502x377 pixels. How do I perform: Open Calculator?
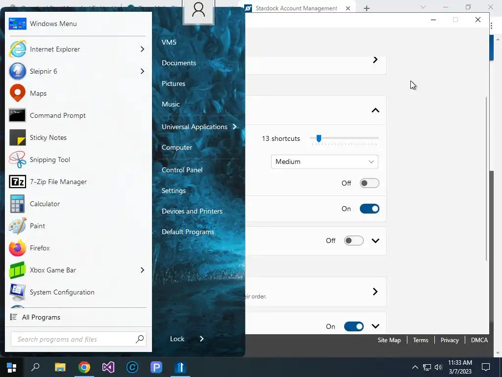(x=77, y=204)
